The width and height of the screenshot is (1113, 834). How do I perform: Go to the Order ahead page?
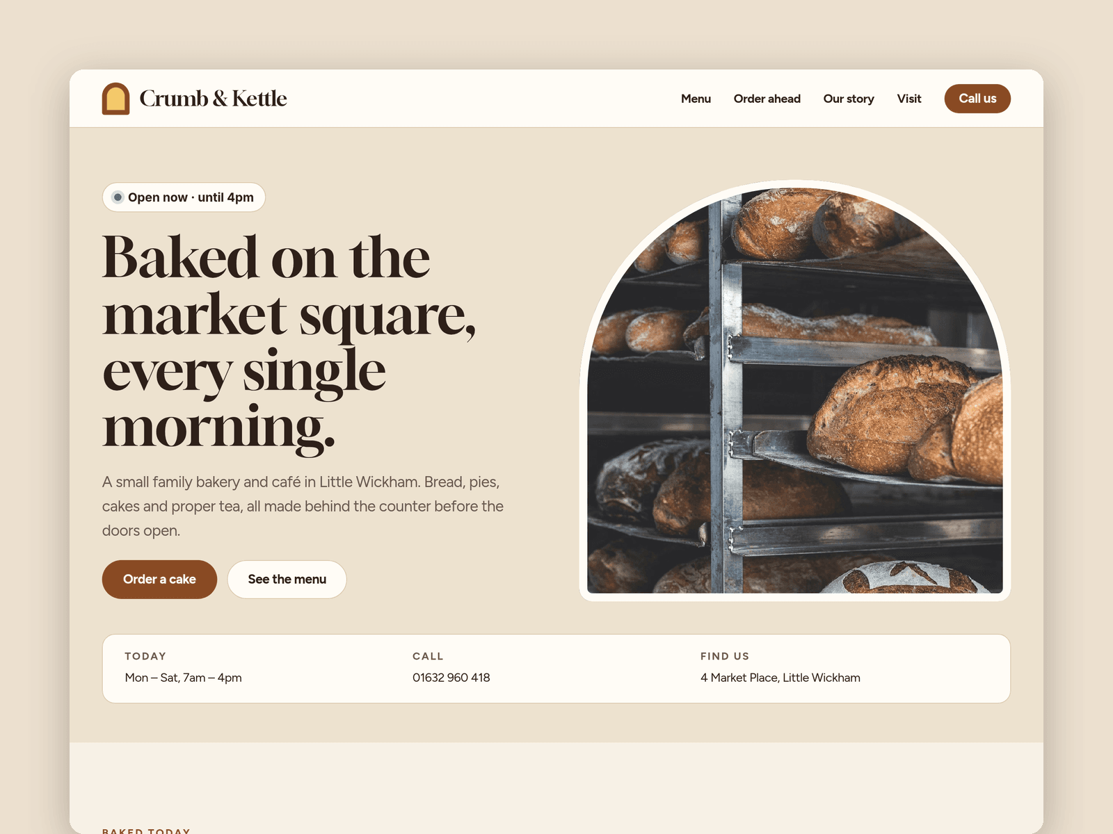click(x=767, y=99)
